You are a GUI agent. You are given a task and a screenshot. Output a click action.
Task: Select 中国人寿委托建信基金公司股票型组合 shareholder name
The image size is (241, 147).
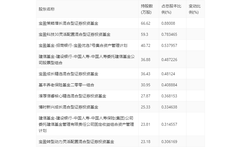click(x=87, y=60)
